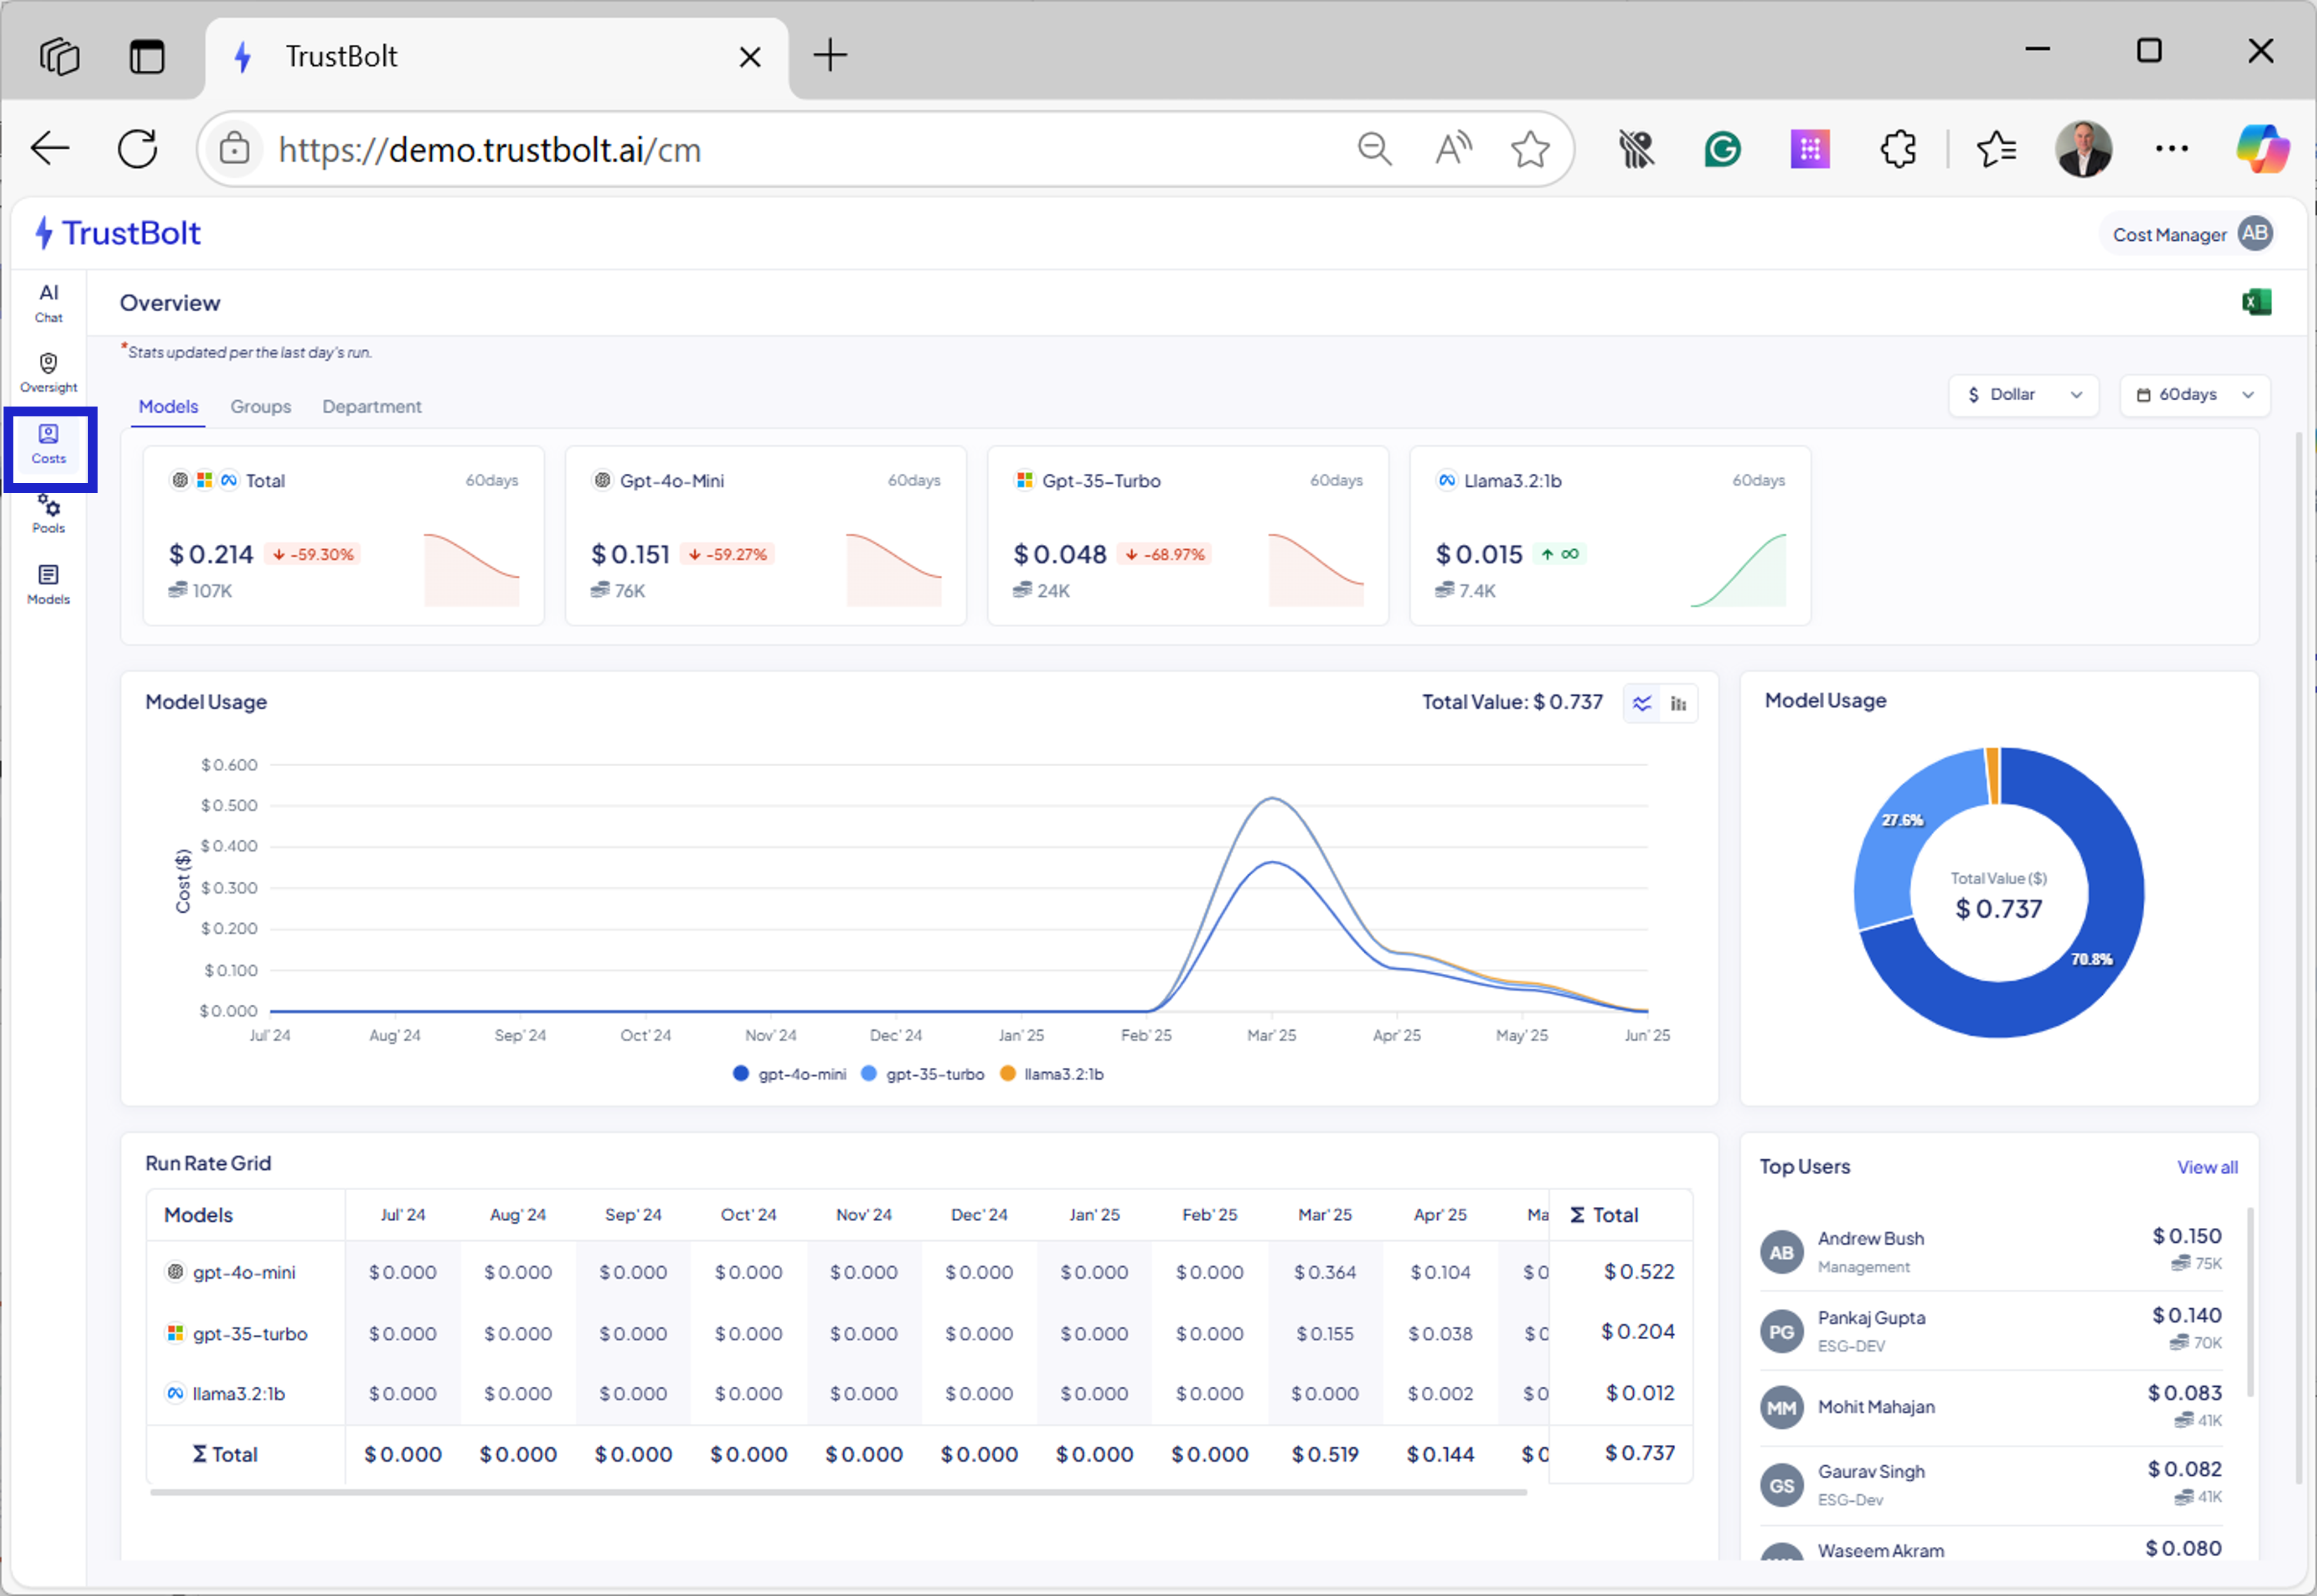
Task: Open the shield-slash browser extension icon
Action: pos(1636,149)
